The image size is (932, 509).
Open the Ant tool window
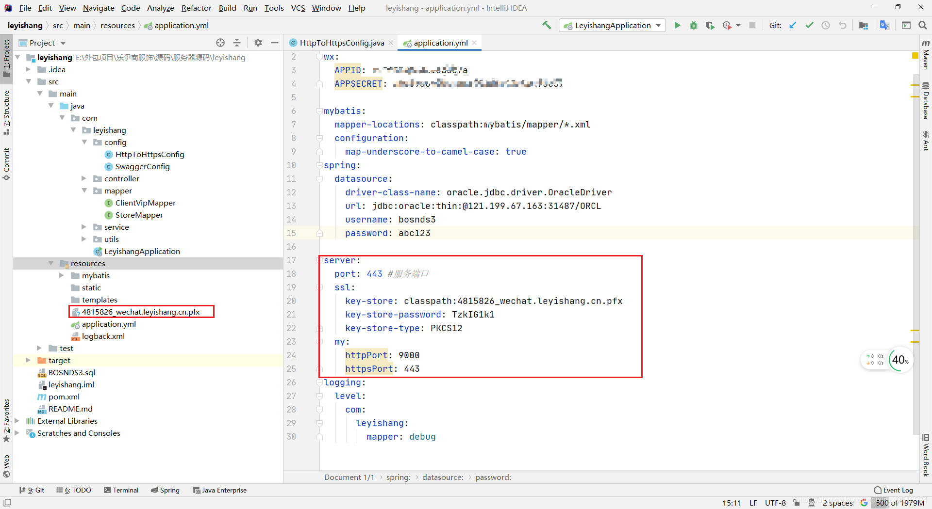pyautogui.click(x=926, y=141)
